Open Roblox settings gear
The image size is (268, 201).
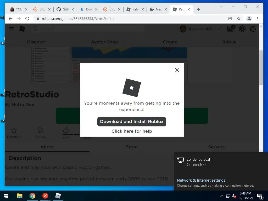[x=253, y=29]
